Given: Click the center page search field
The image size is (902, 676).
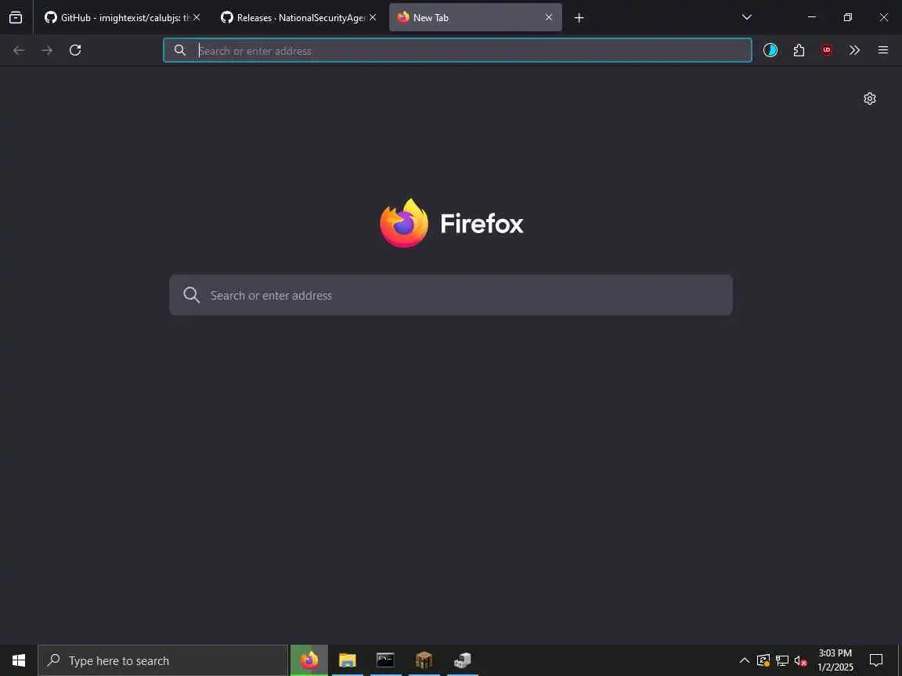Looking at the screenshot, I should tap(450, 295).
